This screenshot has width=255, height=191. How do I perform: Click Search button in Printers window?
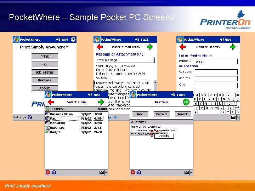(x=183, y=114)
